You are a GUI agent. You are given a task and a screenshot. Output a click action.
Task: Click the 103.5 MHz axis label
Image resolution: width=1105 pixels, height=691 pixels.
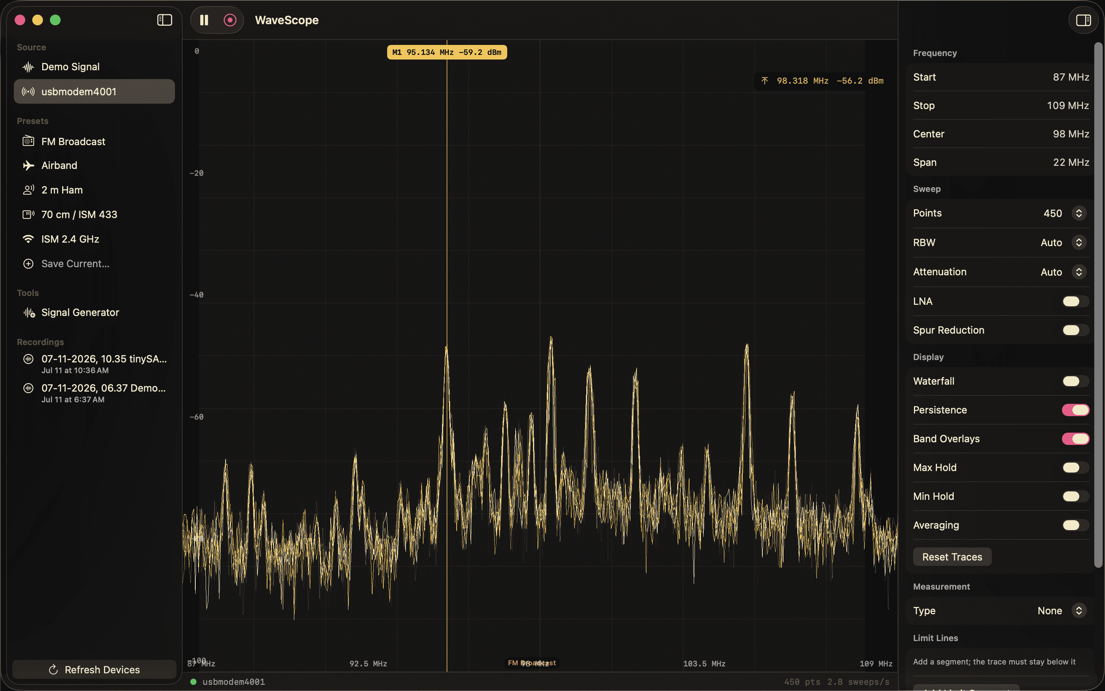[704, 664]
